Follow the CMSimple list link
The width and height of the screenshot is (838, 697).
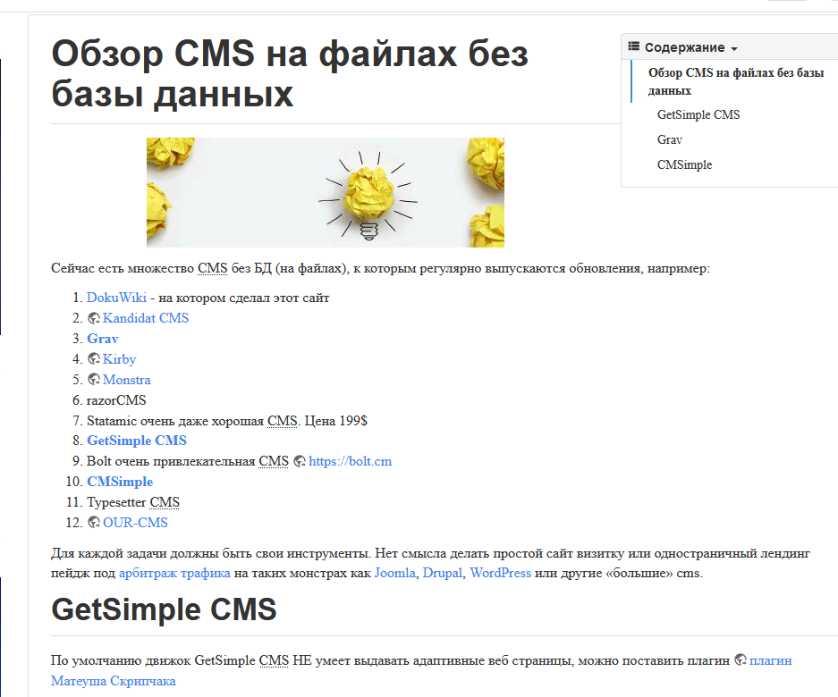(120, 482)
